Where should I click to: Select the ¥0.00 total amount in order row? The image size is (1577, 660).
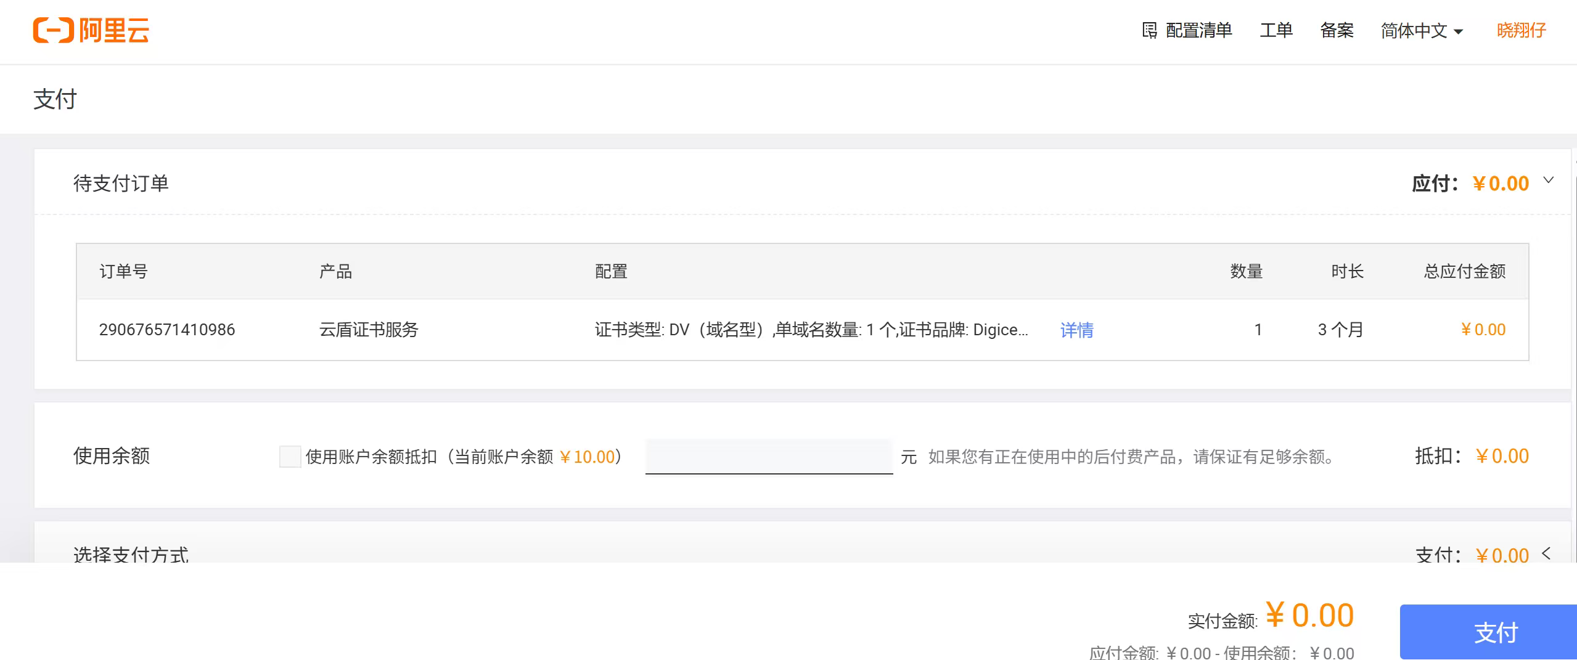[1483, 330]
